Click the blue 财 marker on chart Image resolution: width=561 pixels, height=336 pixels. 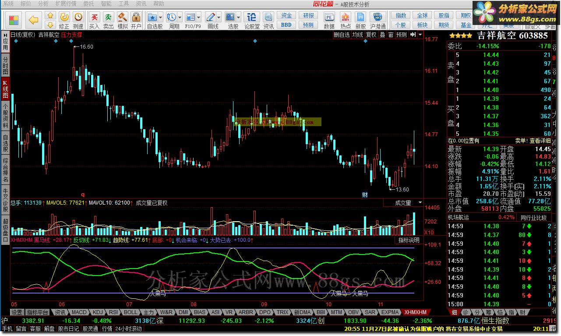pos(364,194)
